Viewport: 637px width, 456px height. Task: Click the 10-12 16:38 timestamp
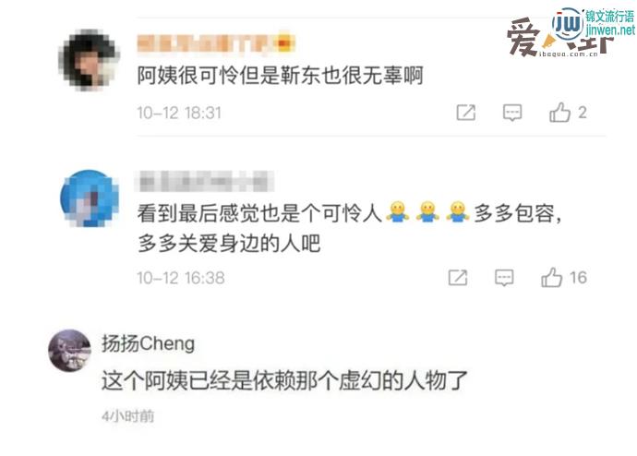pyautogui.click(x=181, y=278)
